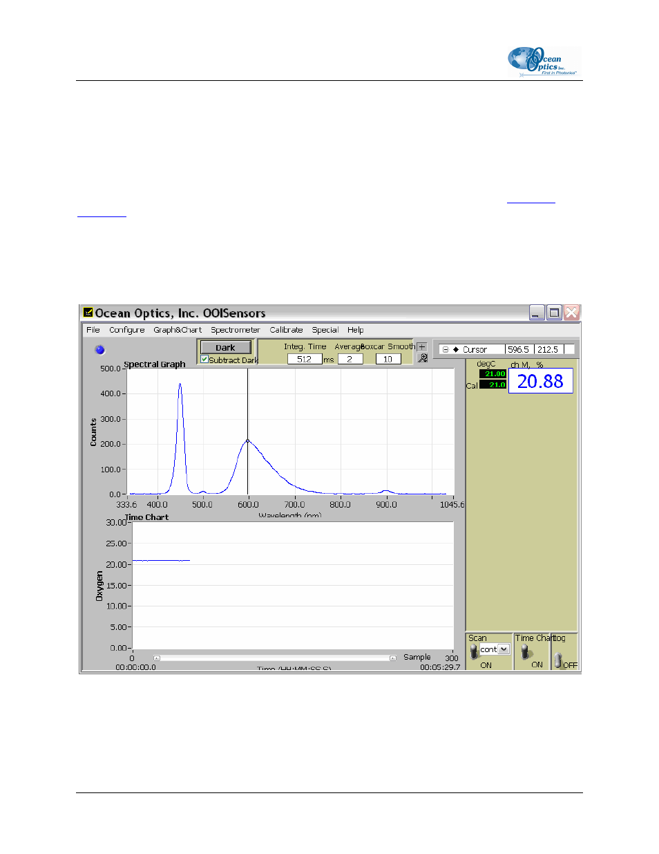Click the Integ. Time input field
This screenshot has height=854, width=659.
click(x=305, y=360)
